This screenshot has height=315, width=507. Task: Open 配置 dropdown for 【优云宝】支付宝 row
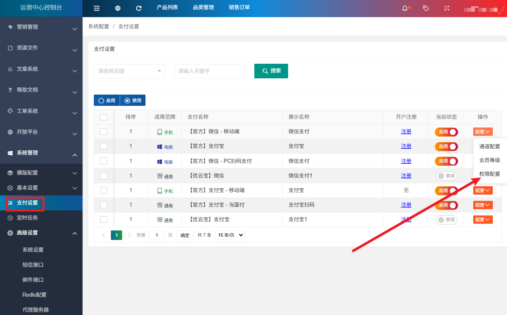[x=483, y=220]
